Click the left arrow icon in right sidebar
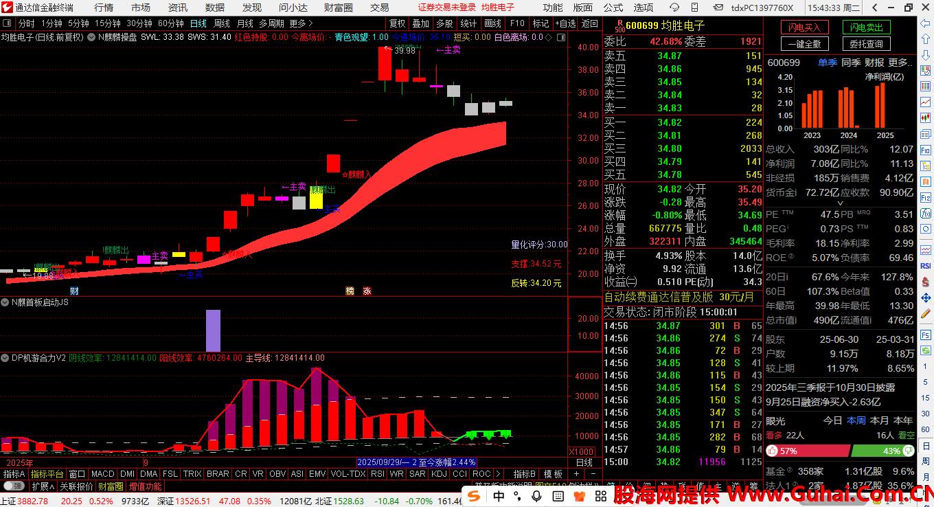Image resolution: width=934 pixels, height=507 pixels. [x=925, y=25]
